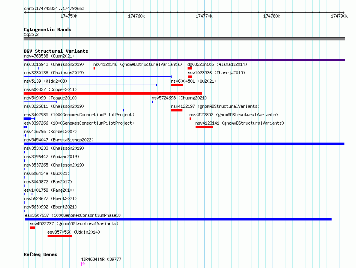Image resolution: width=356 pixels, height=268 pixels.
Task: Click nsv5454047 (ByrskaBishop2022) label
Action: point(59,140)
